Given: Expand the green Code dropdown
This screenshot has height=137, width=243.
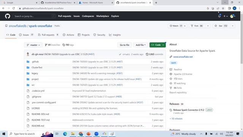Looking at the screenshot, I should (x=158, y=45).
